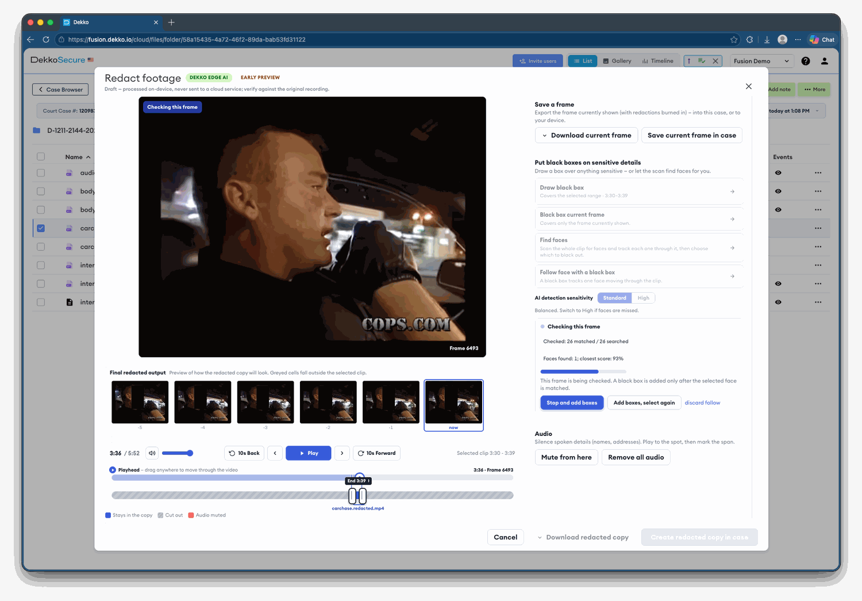Close the Dekko browser tab
This screenshot has height=601, width=862.
[156, 22]
